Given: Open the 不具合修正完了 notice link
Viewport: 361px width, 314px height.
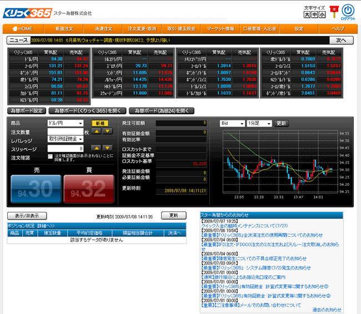Looking at the screenshot, I should click(x=254, y=259).
